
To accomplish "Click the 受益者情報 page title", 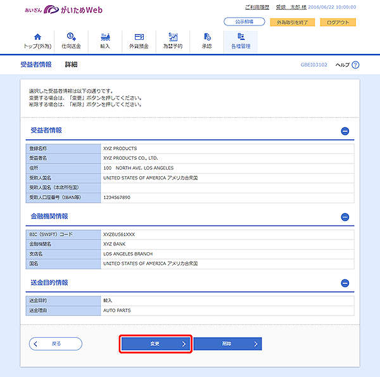I will tap(36, 65).
